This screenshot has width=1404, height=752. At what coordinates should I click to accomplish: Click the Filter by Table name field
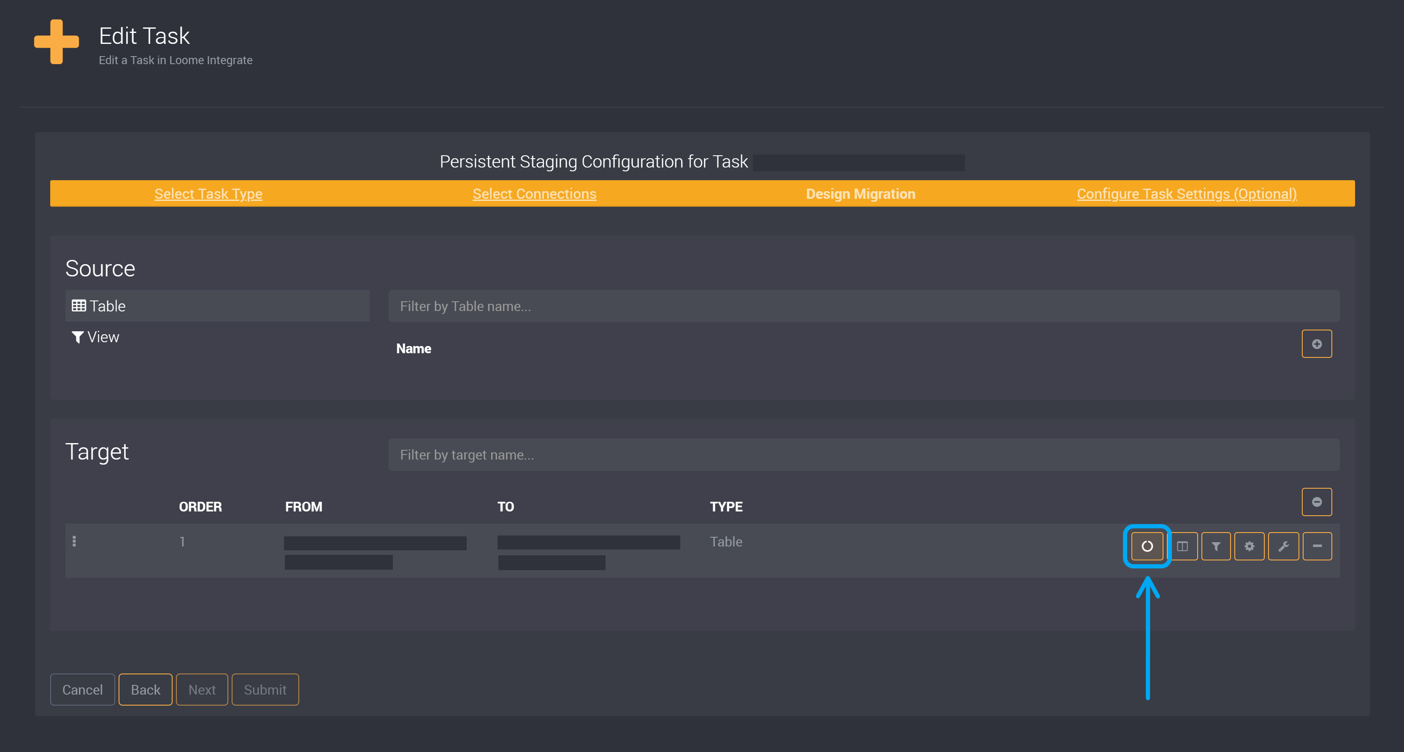861,306
